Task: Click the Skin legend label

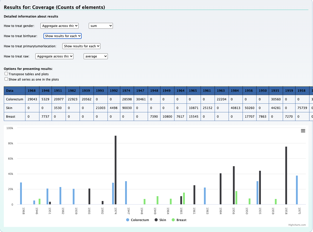Action: coord(163,220)
